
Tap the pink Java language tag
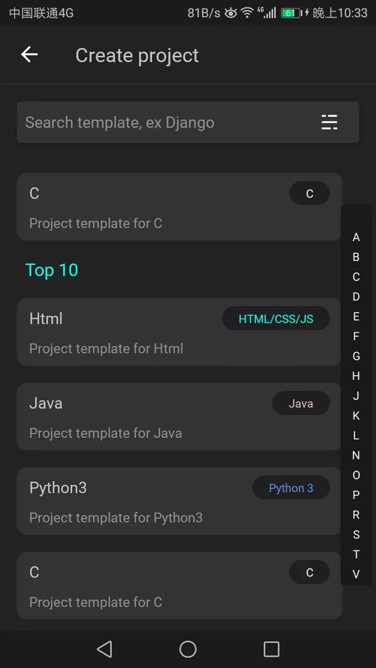click(x=301, y=403)
